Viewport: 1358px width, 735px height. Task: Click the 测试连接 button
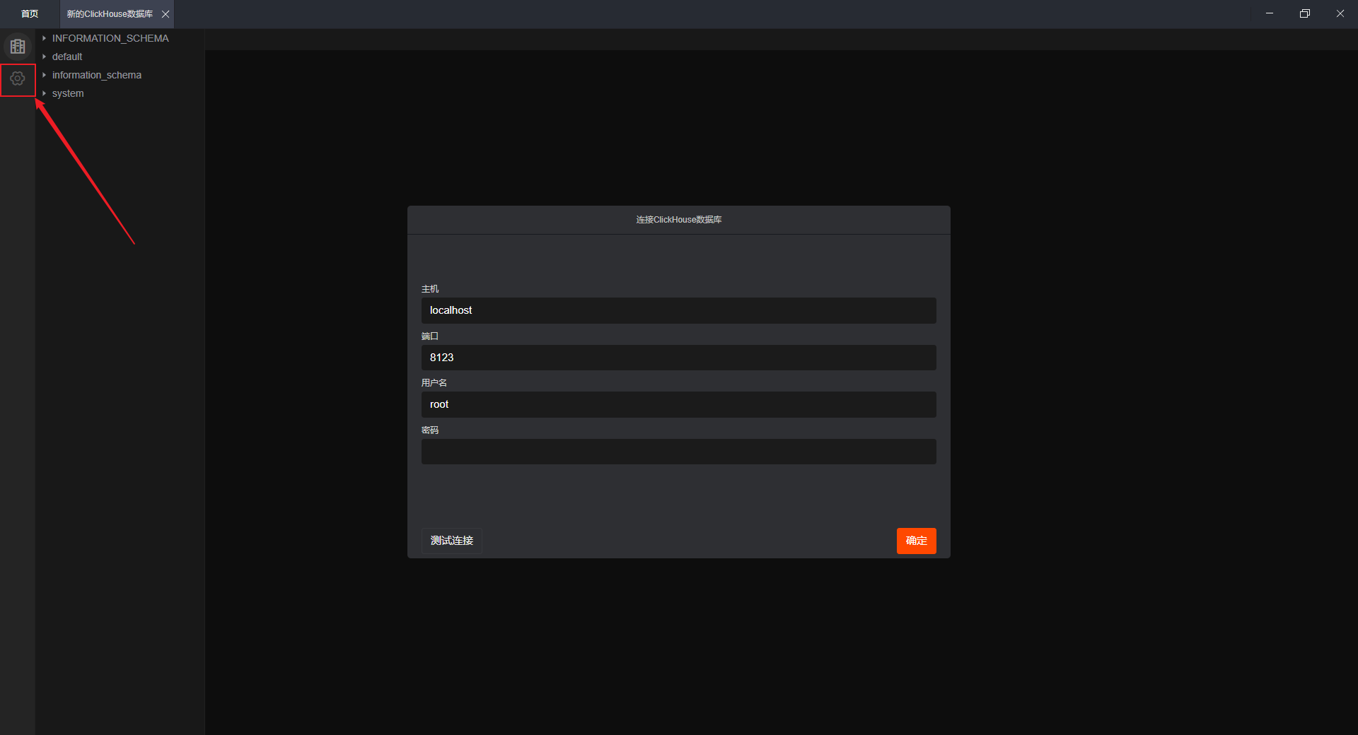(452, 541)
